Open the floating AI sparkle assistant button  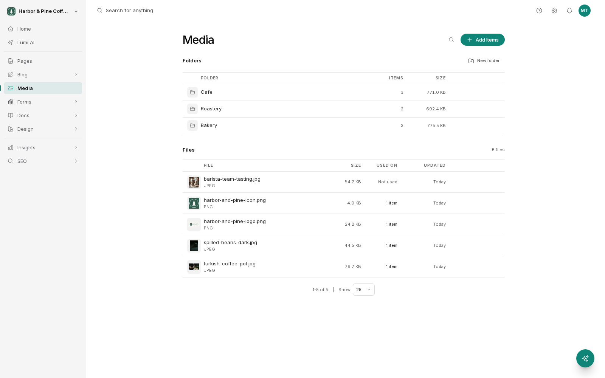585,358
